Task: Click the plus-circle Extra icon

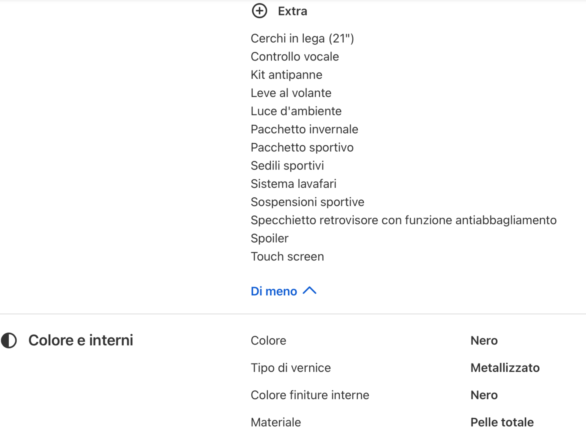Action: (x=259, y=11)
